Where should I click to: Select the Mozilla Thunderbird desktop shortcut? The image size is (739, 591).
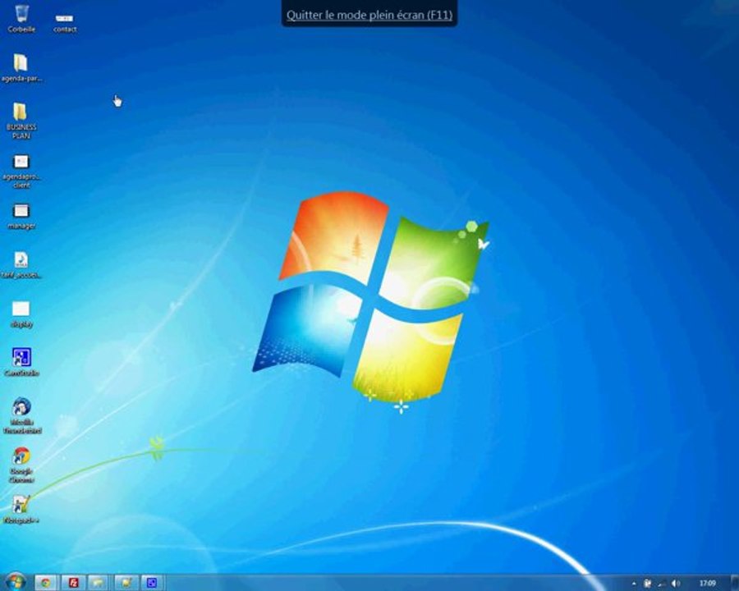[x=21, y=415]
